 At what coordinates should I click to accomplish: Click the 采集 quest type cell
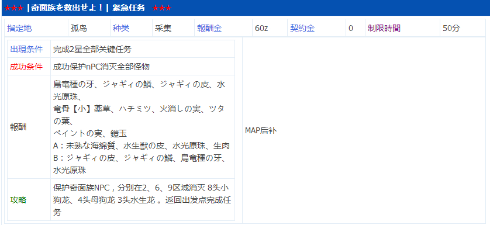tap(163, 29)
